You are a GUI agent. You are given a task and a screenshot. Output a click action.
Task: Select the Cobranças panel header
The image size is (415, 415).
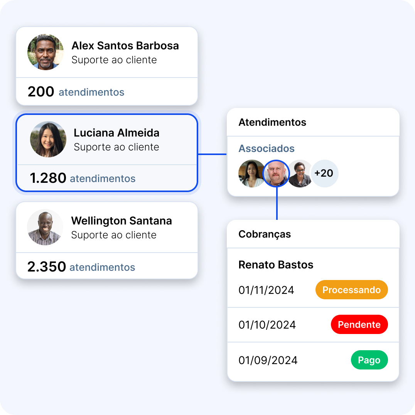pyautogui.click(x=313, y=234)
